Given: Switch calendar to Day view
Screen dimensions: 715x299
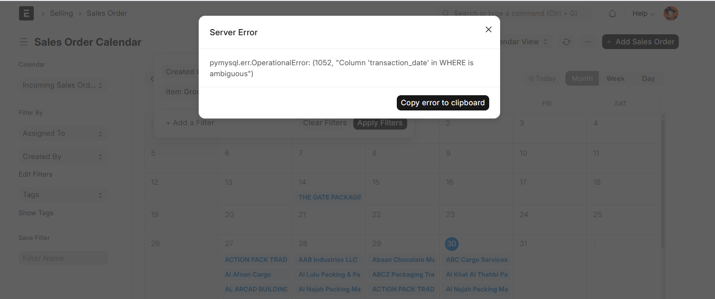Looking at the screenshot, I should coord(648,79).
